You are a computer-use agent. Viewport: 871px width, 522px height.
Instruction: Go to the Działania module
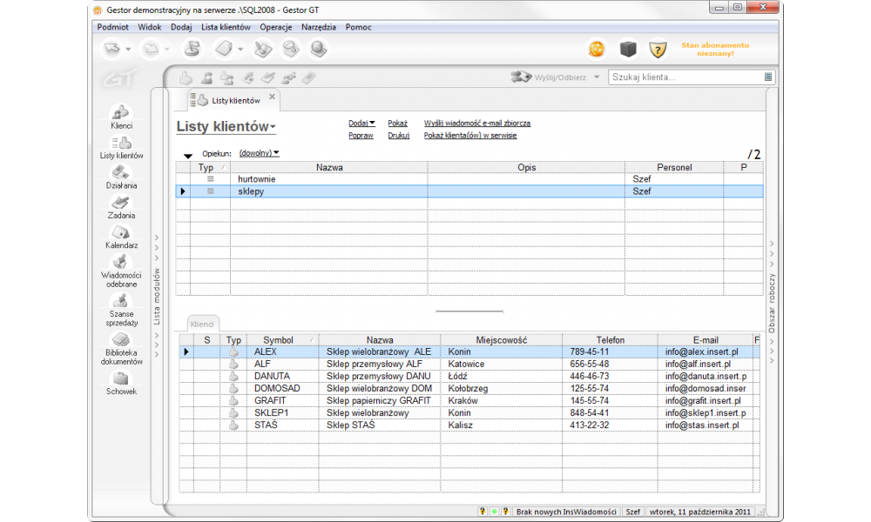point(121,177)
